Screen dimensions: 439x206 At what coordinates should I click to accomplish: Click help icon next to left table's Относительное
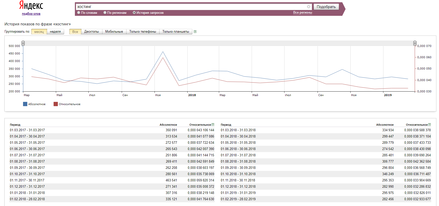click(213, 124)
